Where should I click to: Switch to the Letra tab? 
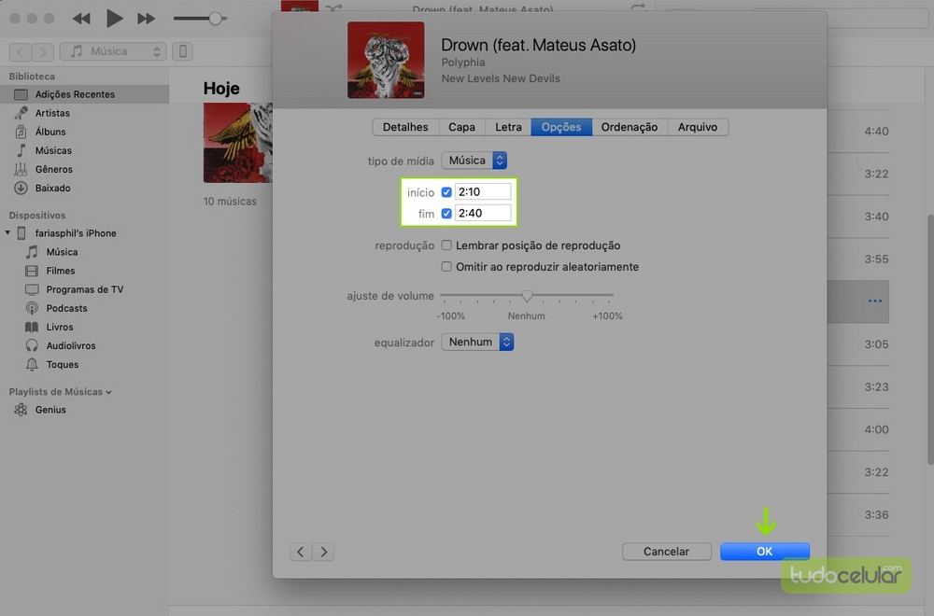tap(508, 127)
